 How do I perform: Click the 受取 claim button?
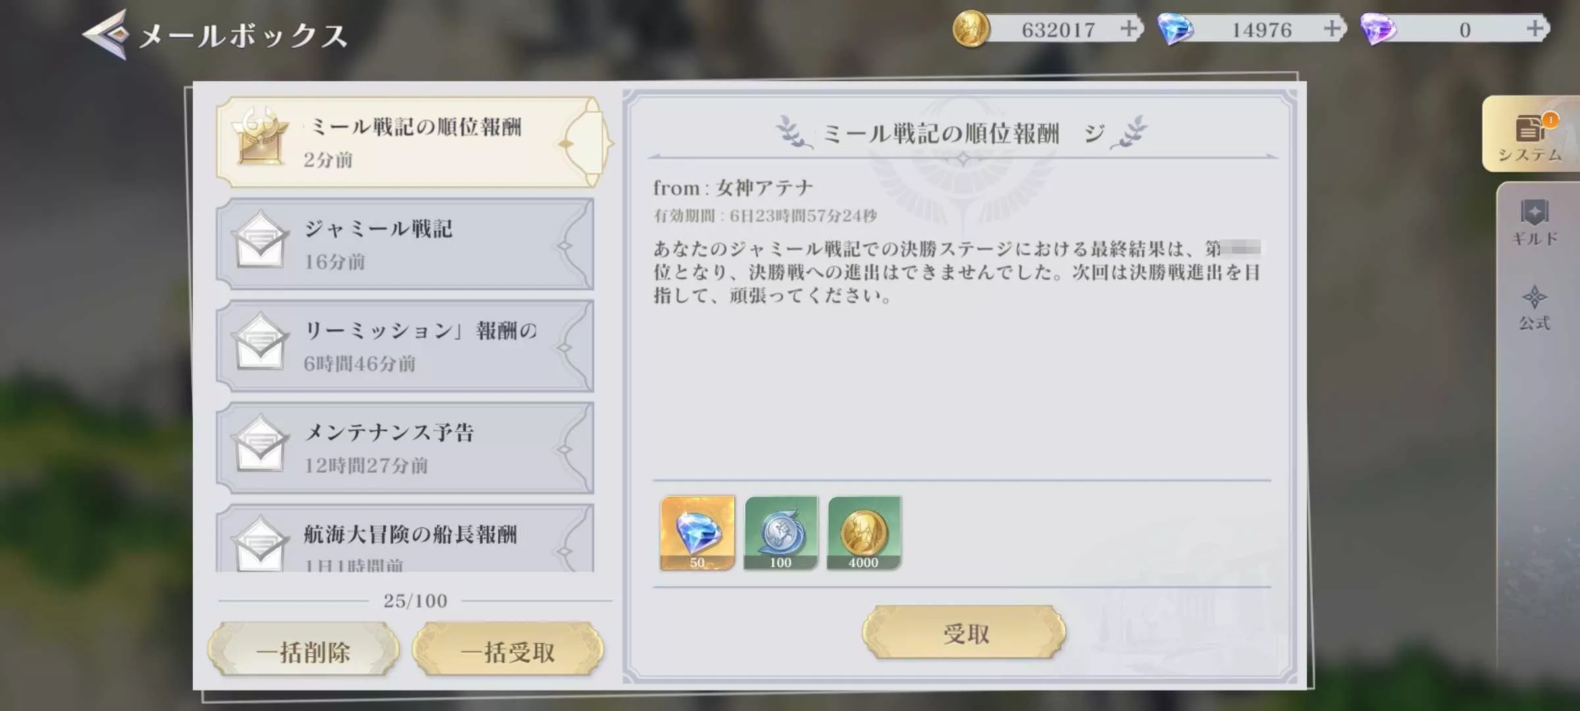pos(964,633)
